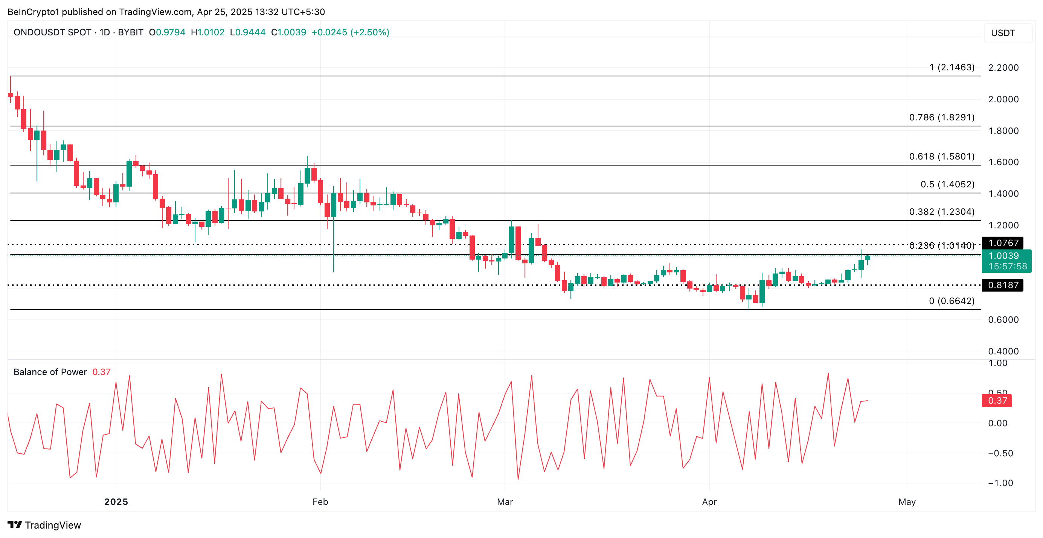Click the 0 (0.6642) Fibonacci label
The image size is (1043, 538).
952,301
